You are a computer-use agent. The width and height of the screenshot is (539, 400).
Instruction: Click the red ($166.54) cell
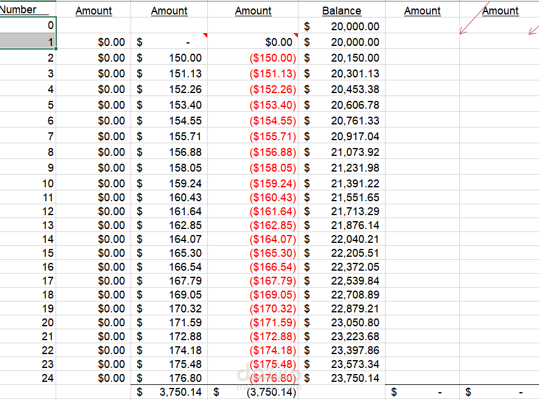tap(253, 266)
